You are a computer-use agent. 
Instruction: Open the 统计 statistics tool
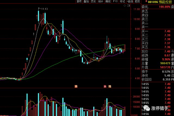[101, 1]
